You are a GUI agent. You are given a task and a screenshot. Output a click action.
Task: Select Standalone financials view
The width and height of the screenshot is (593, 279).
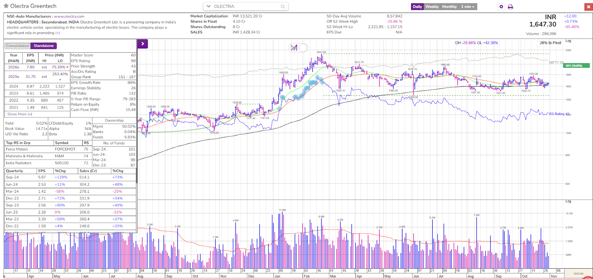pyautogui.click(x=43, y=46)
